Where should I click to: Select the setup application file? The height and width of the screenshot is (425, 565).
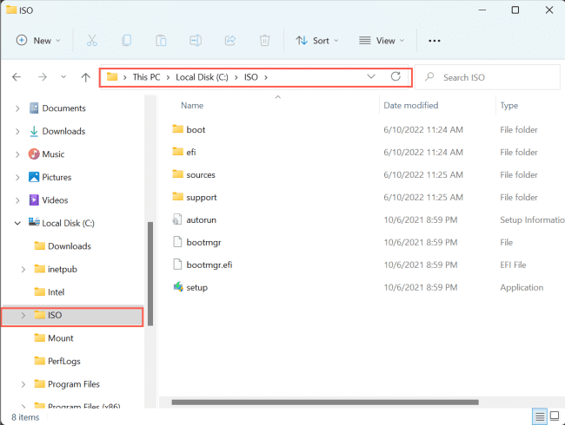pos(196,287)
